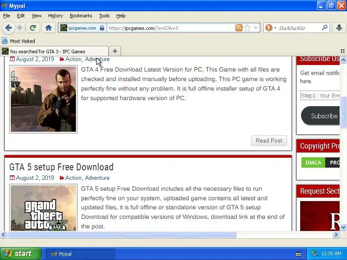Click the Request Section red banner image
The width and height of the screenshot is (347, 260).
[x=320, y=216]
